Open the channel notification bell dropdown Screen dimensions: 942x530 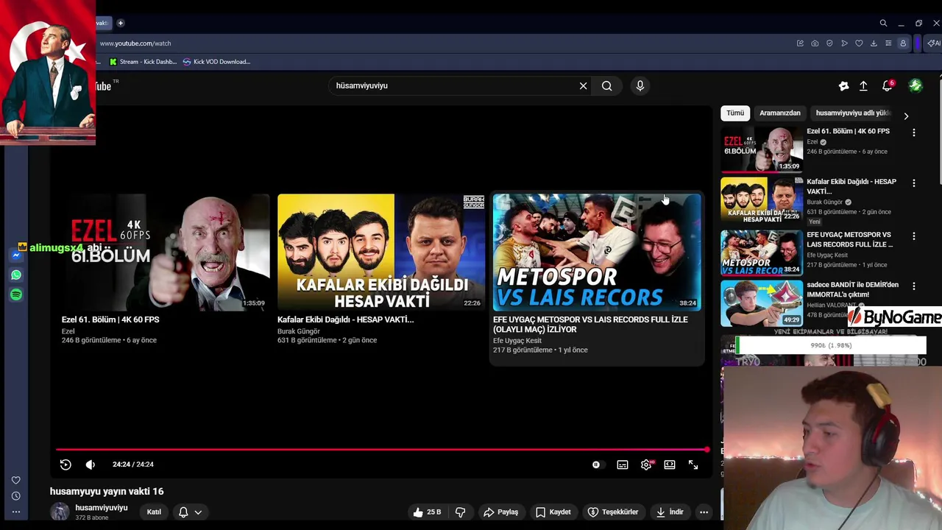pos(190,512)
